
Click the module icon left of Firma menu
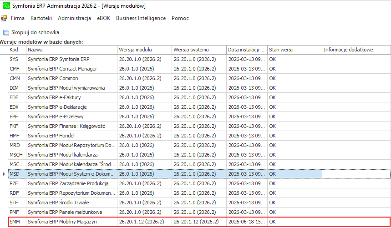point(4,18)
